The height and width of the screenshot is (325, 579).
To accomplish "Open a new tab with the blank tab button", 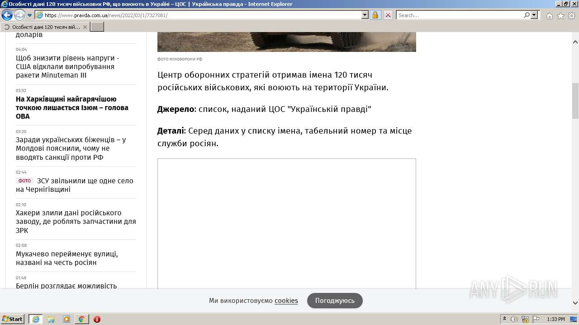I will click(x=97, y=27).
